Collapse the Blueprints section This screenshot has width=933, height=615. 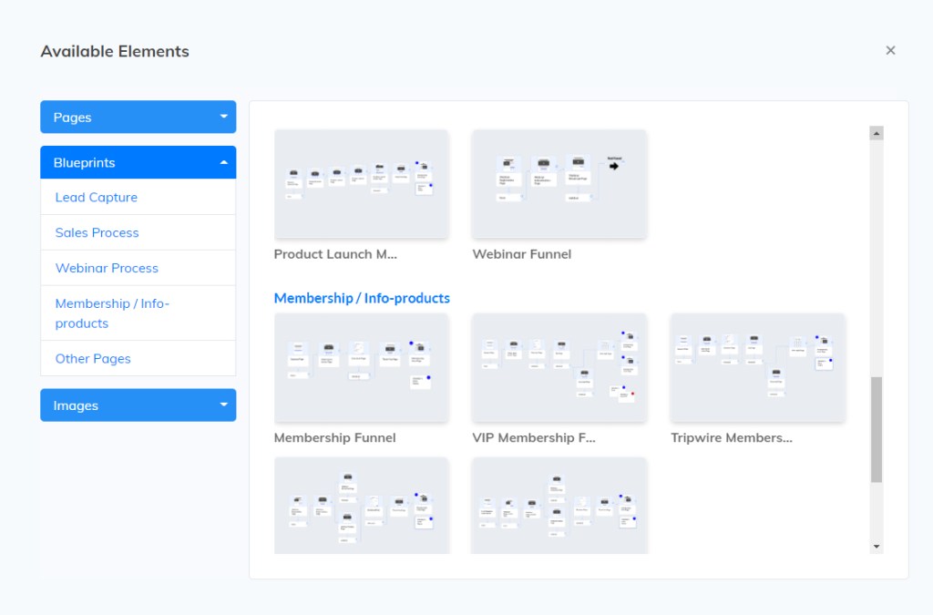tap(138, 162)
